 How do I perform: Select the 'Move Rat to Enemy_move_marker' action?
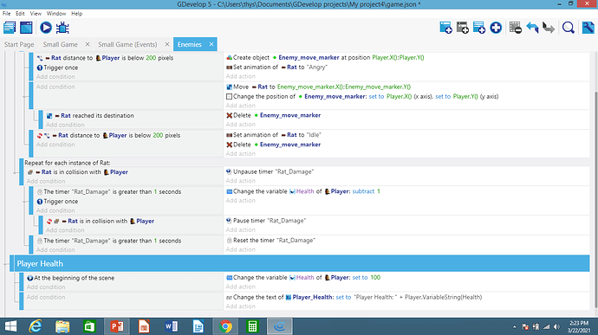coord(318,87)
